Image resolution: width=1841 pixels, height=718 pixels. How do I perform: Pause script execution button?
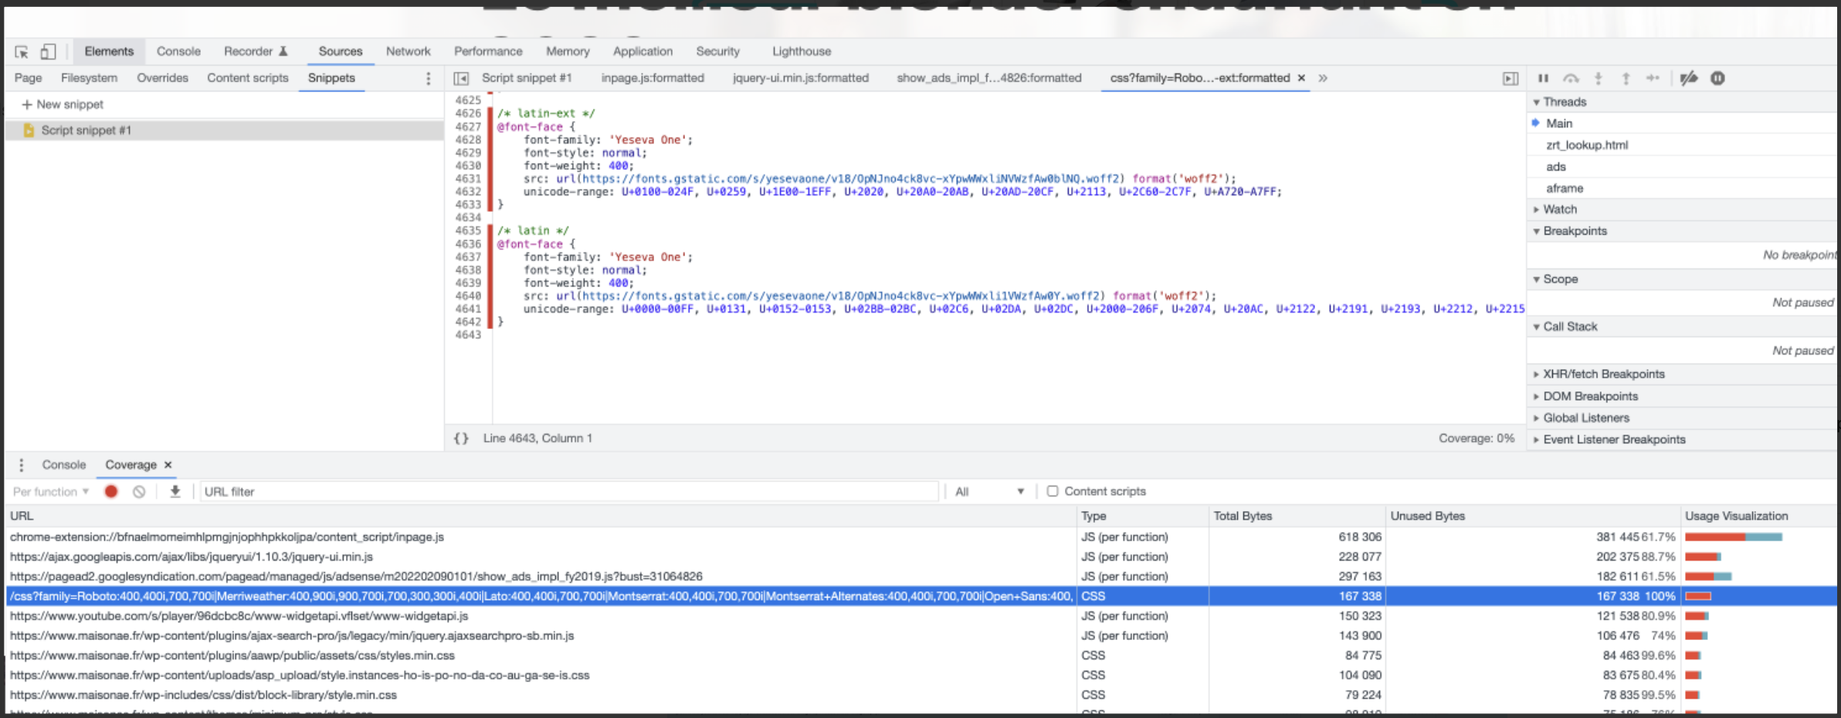(1543, 78)
